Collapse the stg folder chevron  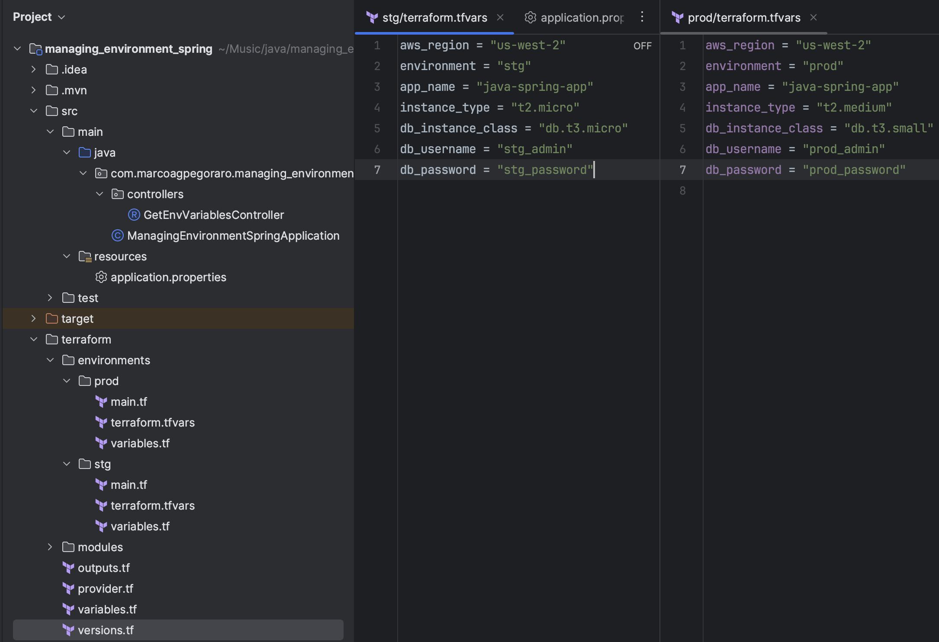tap(67, 464)
